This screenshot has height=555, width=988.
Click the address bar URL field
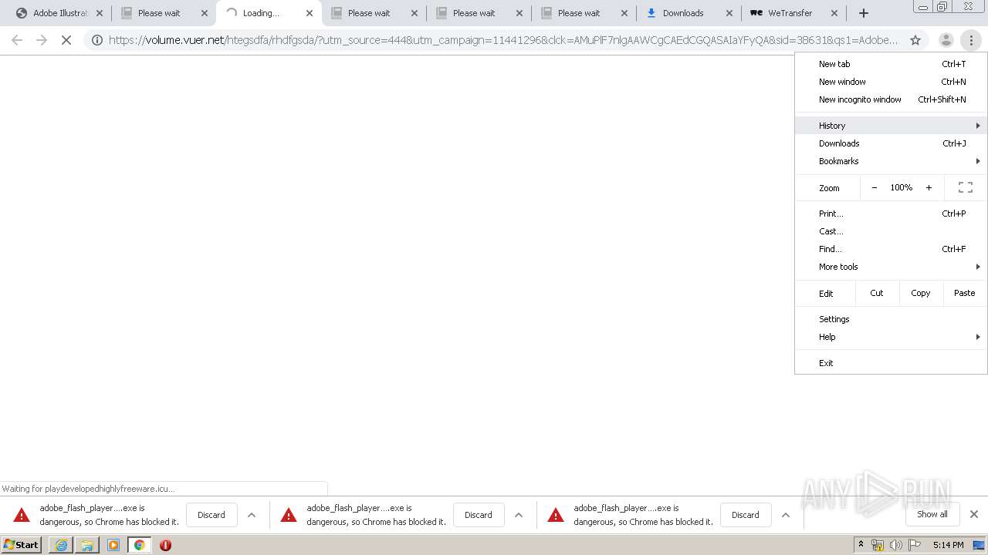pyautogui.click(x=503, y=40)
